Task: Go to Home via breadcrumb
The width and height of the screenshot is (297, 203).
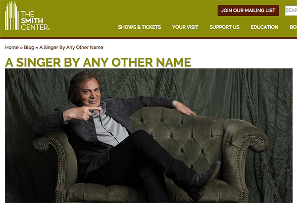Action: tap(12, 47)
